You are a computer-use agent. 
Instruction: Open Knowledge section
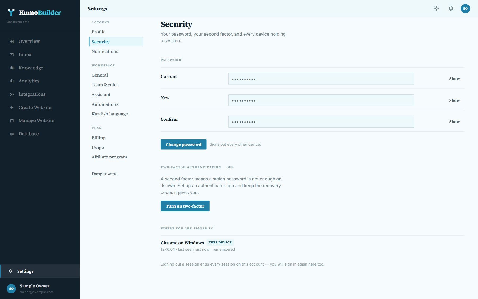click(x=40, y=68)
